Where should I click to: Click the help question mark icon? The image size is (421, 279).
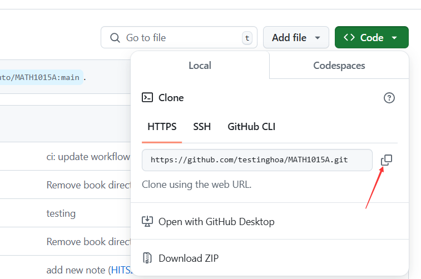[x=389, y=98]
